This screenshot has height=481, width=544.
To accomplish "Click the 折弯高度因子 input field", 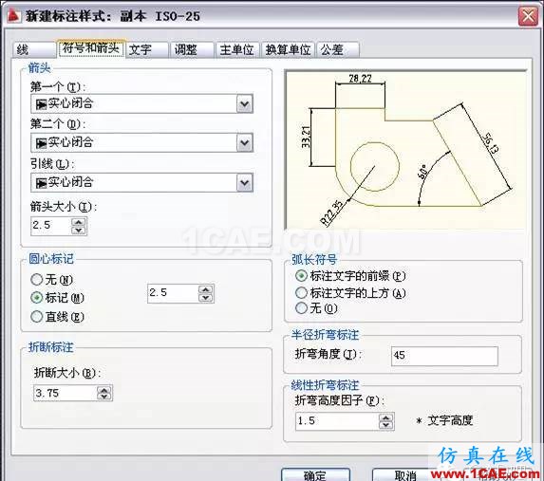I will point(337,421).
